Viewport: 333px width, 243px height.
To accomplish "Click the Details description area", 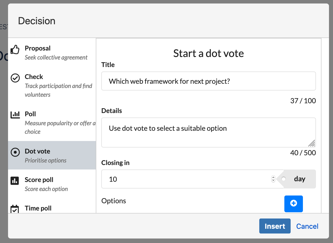I will (208, 132).
